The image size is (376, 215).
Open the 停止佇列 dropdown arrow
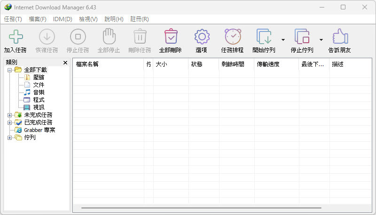(321, 40)
